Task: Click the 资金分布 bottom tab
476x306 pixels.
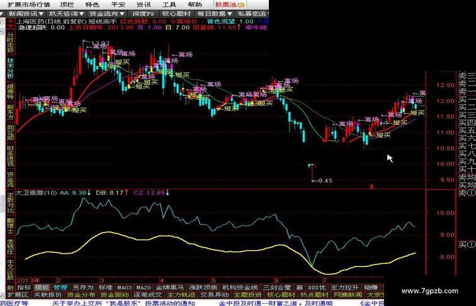Action: pyautogui.click(x=81, y=295)
